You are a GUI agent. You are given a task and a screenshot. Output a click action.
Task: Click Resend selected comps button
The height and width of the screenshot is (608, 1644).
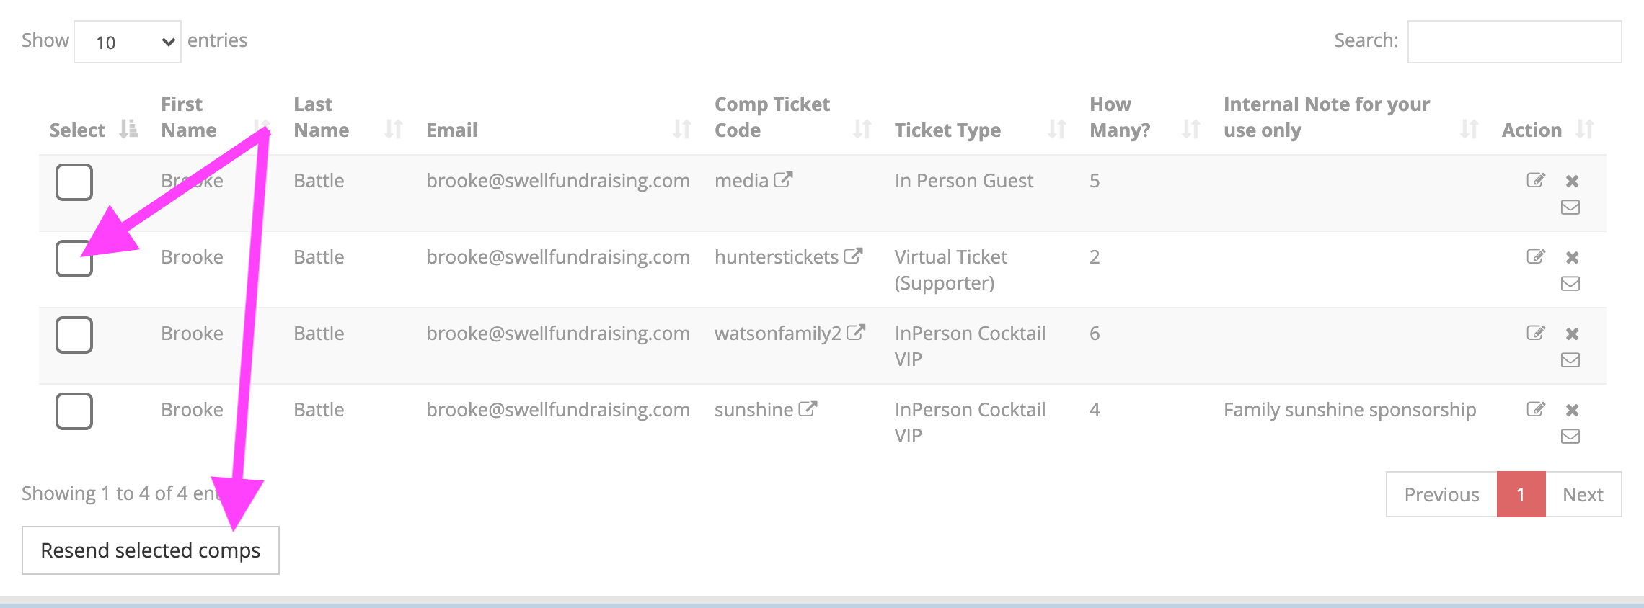coord(150,550)
